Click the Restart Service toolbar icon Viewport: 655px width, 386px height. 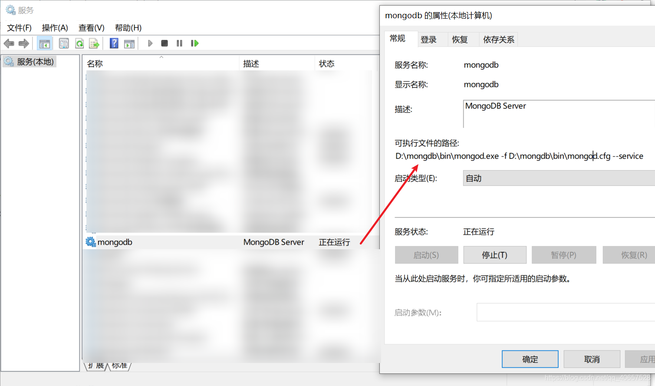tap(195, 43)
